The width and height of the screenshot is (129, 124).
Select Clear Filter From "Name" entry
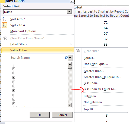tap(27, 38)
